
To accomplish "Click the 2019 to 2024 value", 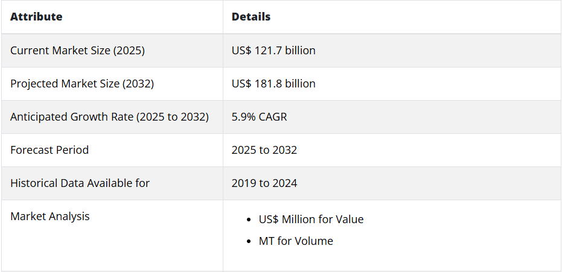I will [264, 183].
